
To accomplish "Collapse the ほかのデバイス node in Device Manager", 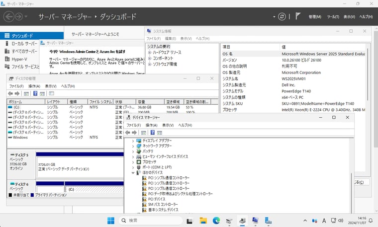I will click(133, 172).
